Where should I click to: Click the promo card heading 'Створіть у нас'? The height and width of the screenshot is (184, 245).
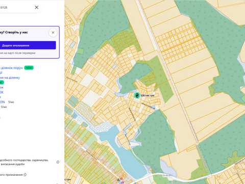(14, 32)
